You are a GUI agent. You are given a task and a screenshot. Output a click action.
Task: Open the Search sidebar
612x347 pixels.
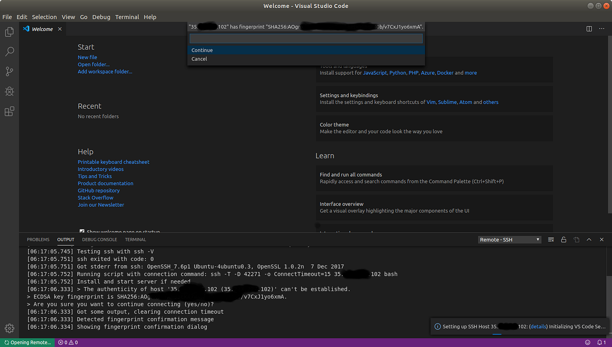(9, 51)
